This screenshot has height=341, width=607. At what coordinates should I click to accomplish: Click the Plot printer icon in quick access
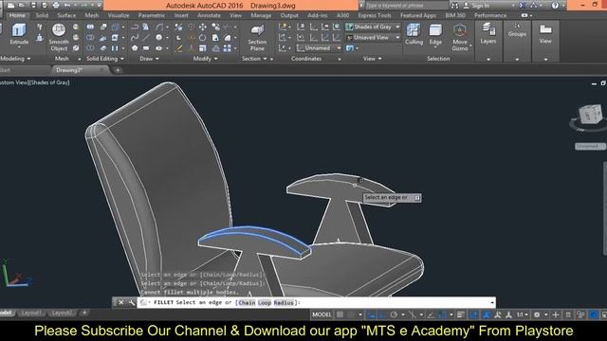click(56, 6)
